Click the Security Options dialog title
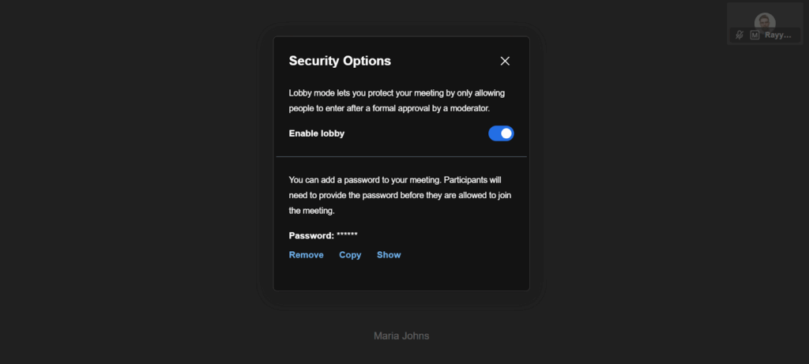The height and width of the screenshot is (364, 809). pyautogui.click(x=340, y=61)
